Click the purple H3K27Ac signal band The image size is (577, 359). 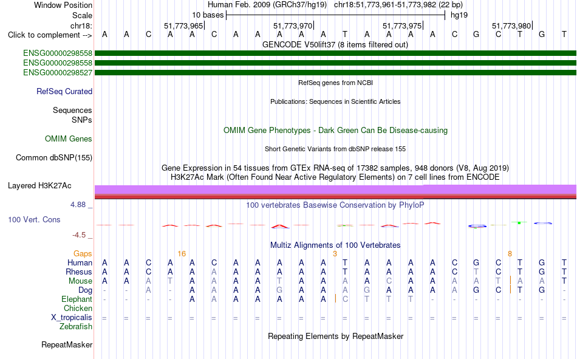[335, 190]
